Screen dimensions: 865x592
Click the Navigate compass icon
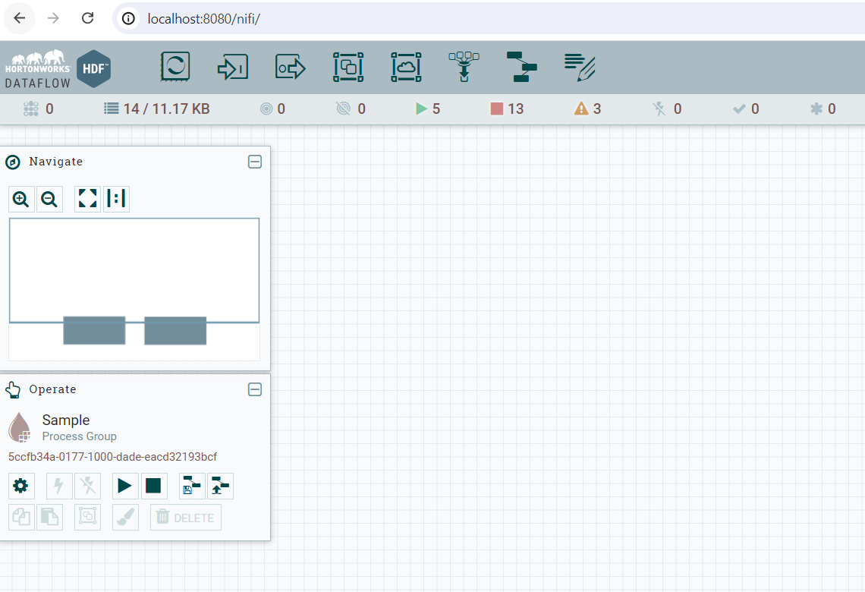tap(13, 162)
